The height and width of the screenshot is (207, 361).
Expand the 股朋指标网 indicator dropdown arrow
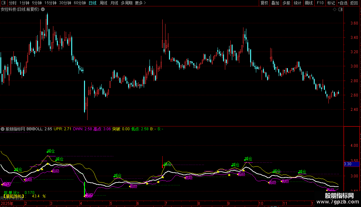tap(3, 129)
